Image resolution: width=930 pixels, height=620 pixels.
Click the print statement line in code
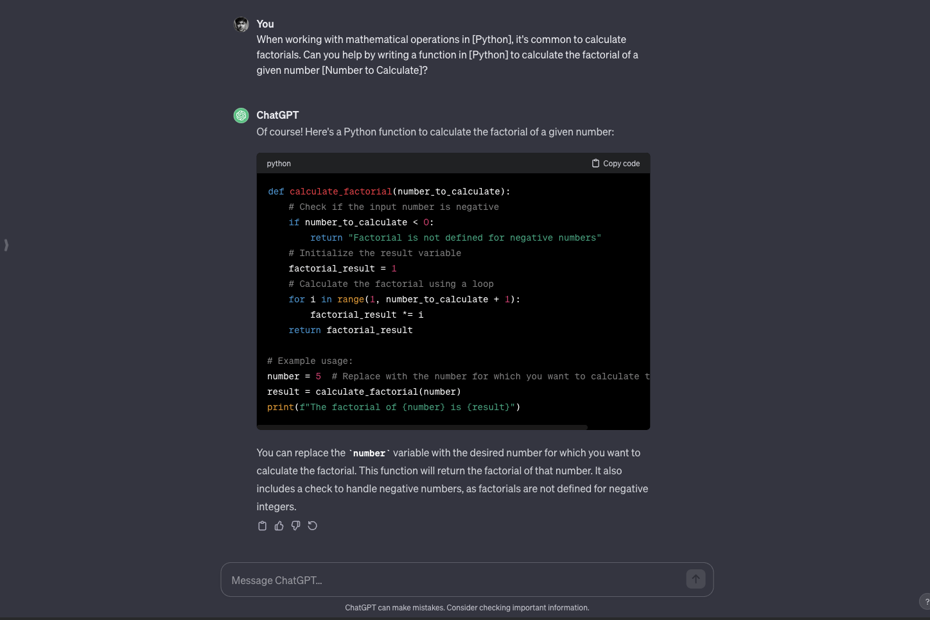pos(393,407)
